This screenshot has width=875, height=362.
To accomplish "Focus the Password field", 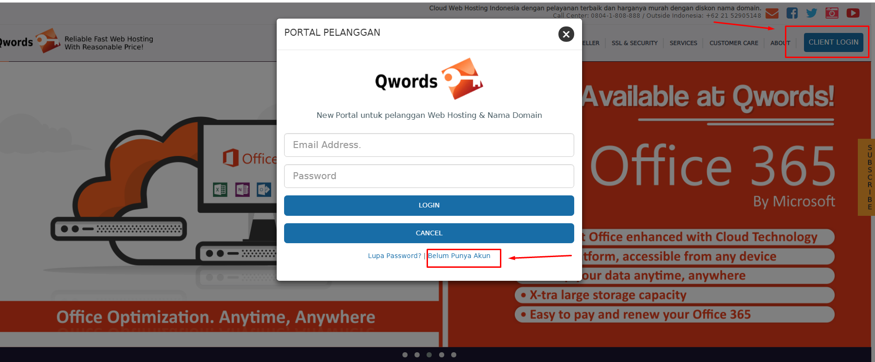I will [429, 176].
